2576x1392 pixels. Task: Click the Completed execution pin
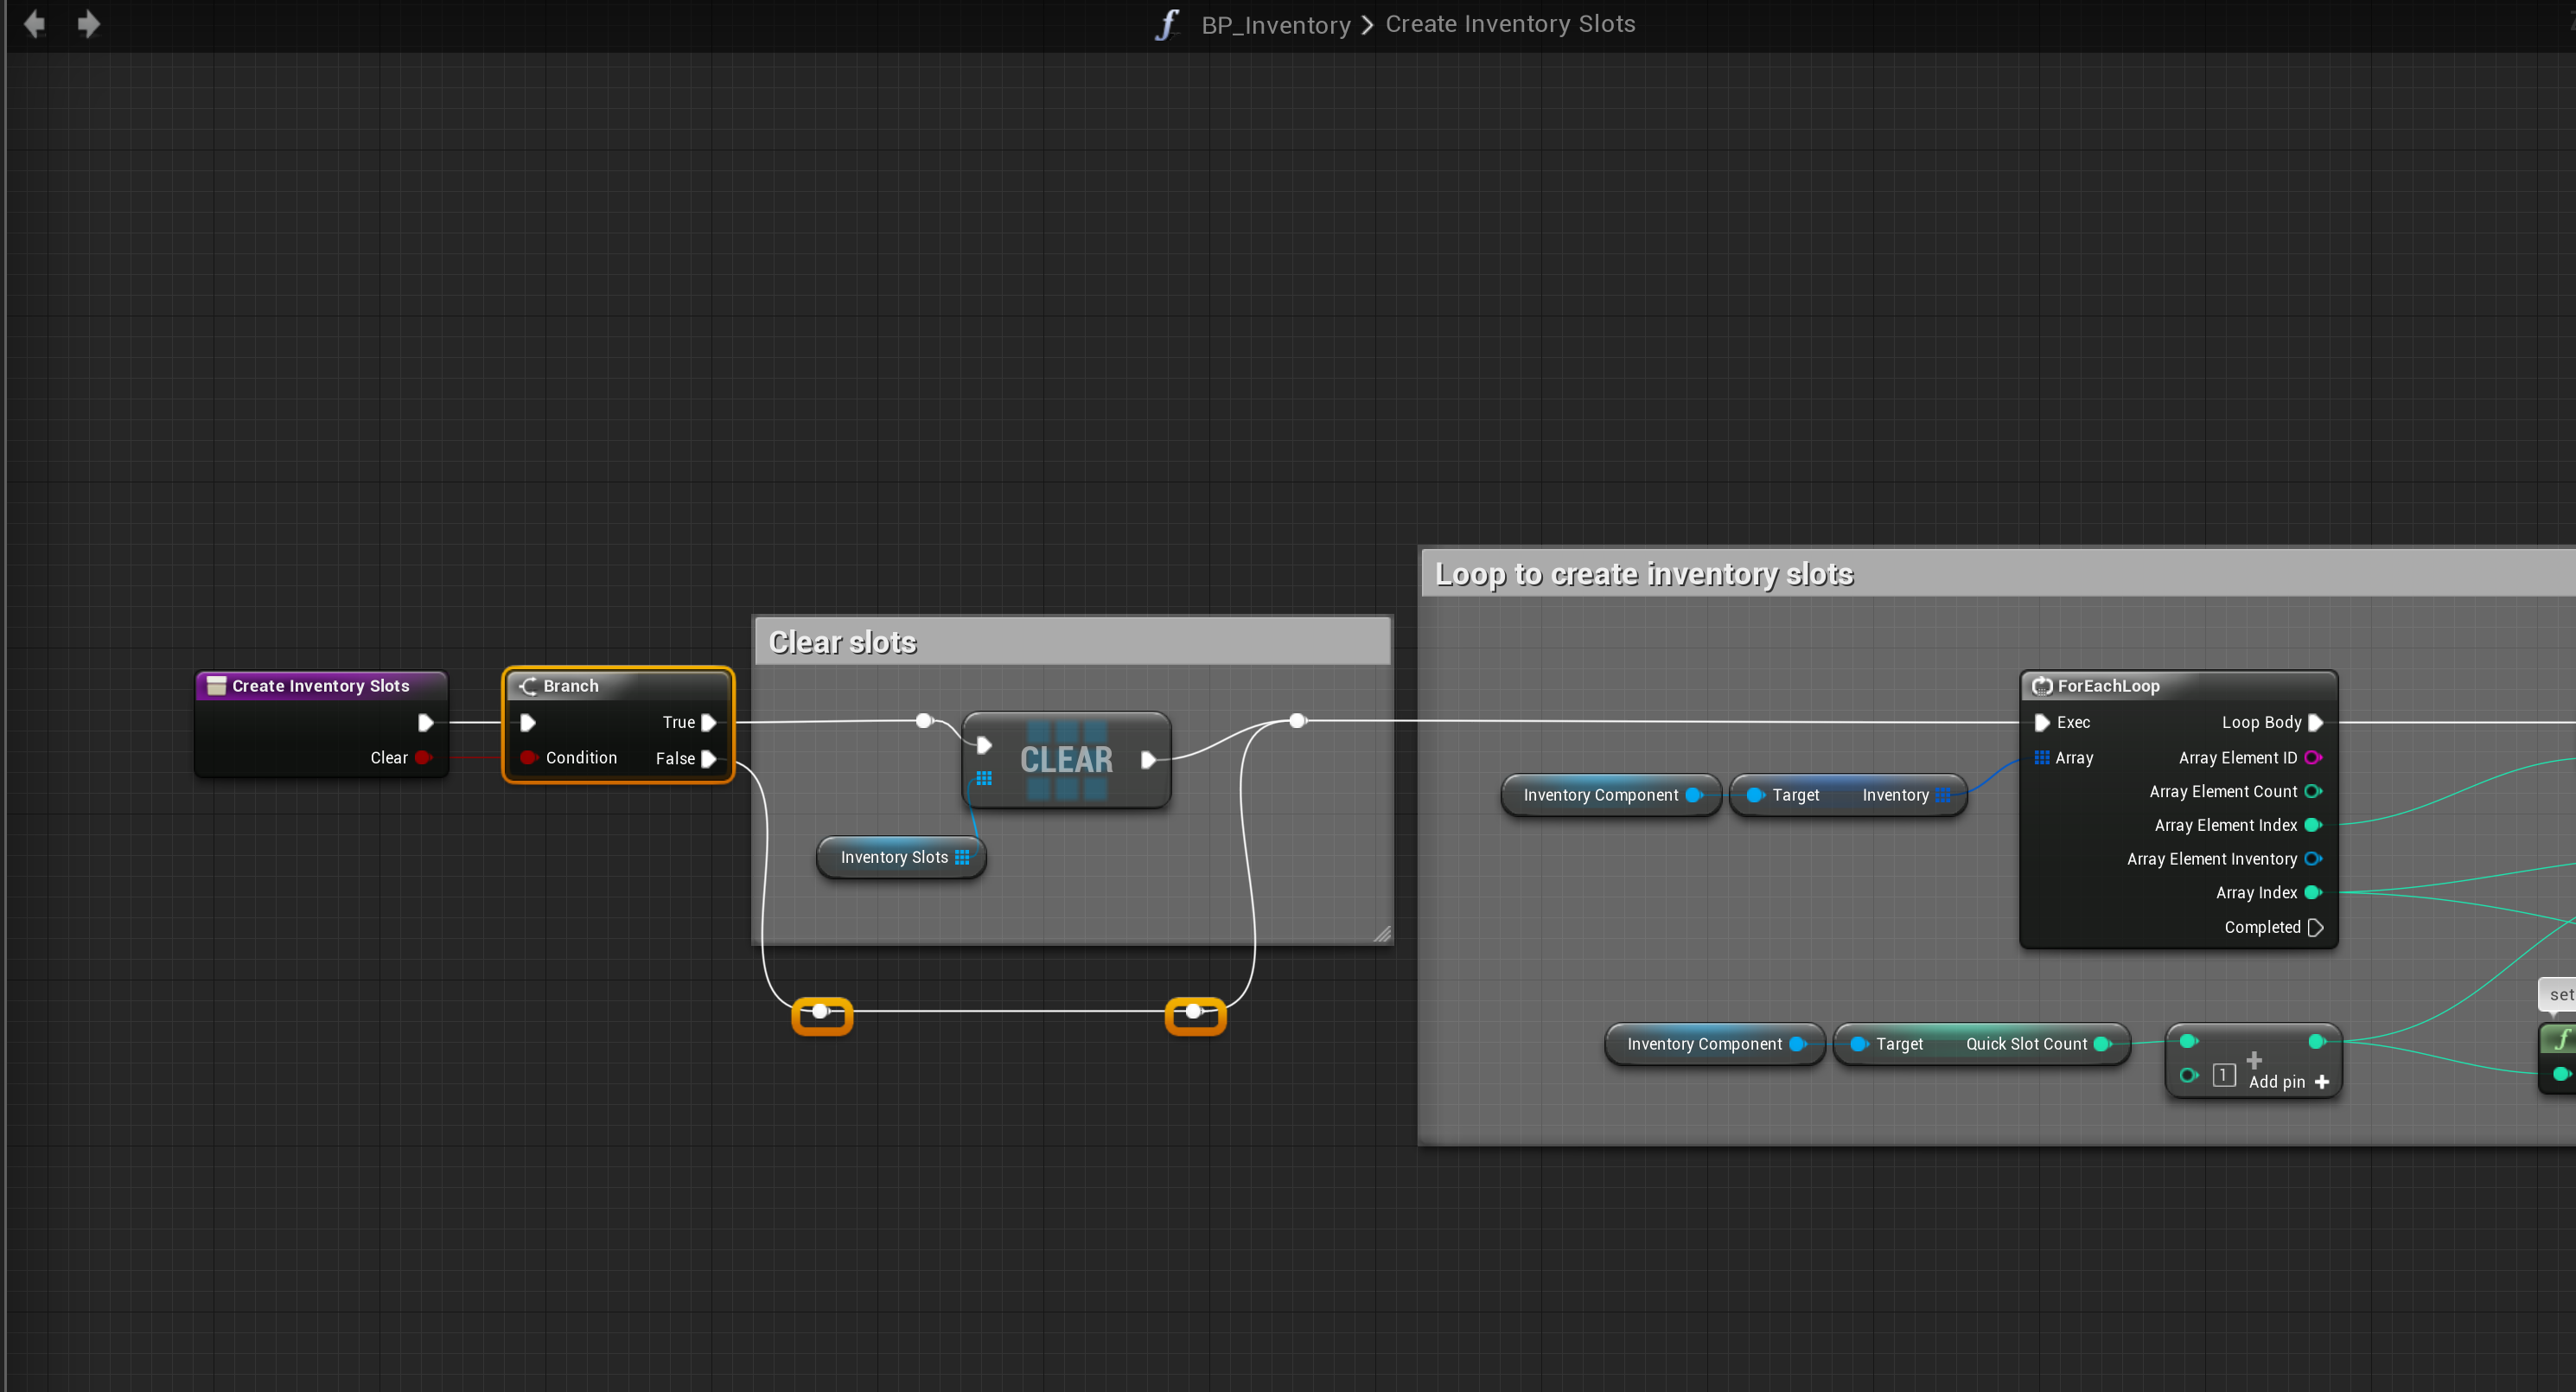[2315, 928]
